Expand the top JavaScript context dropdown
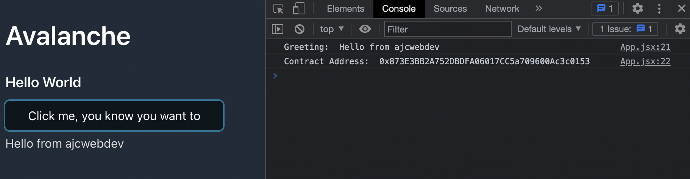 click(x=332, y=29)
